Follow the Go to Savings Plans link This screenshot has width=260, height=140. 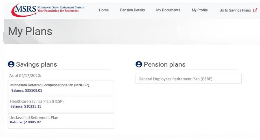(235, 10)
